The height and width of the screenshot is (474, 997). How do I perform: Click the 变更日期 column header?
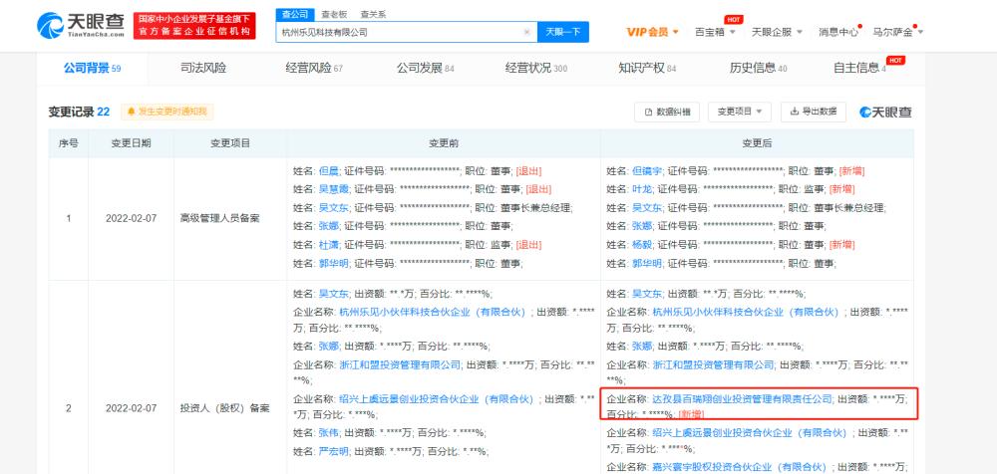pos(131,143)
